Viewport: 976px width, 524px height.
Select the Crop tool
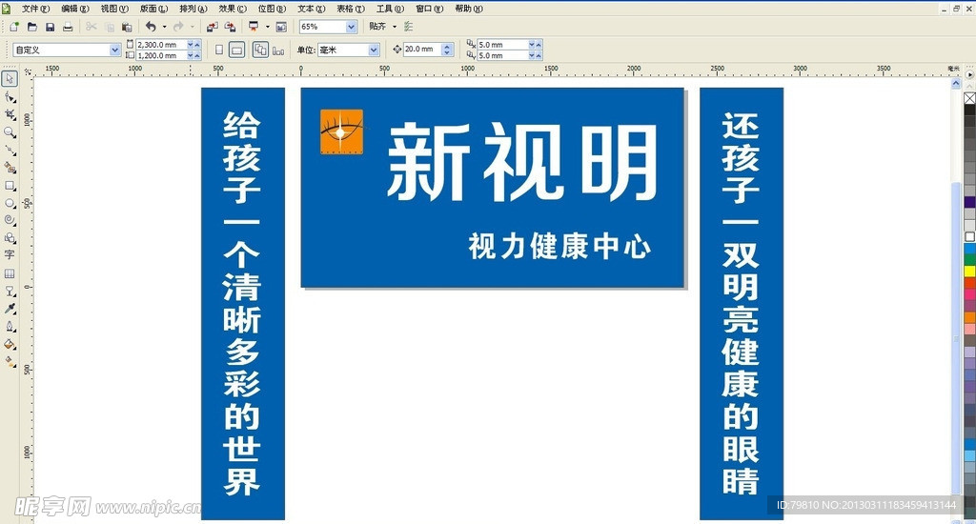[x=10, y=114]
